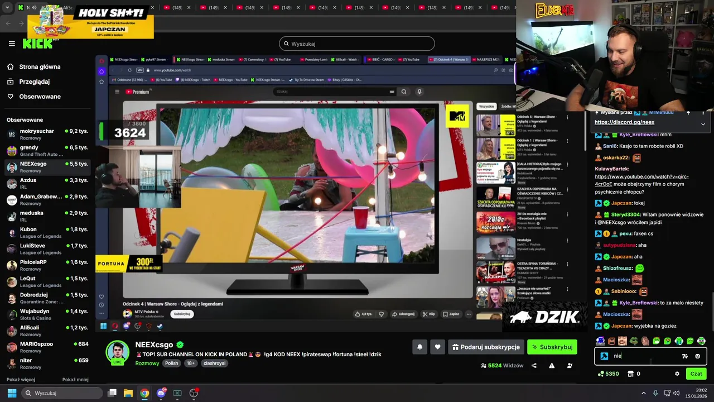The image size is (714, 402).
Task: Collapse the pinned message chevron
Action: [703, 124]
